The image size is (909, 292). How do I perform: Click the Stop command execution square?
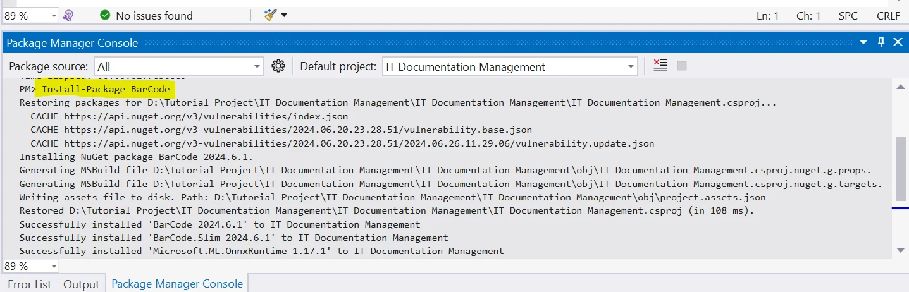point(681,66)
